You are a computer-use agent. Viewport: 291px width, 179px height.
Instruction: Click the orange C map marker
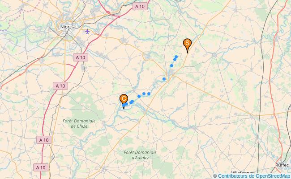(124, 100)
